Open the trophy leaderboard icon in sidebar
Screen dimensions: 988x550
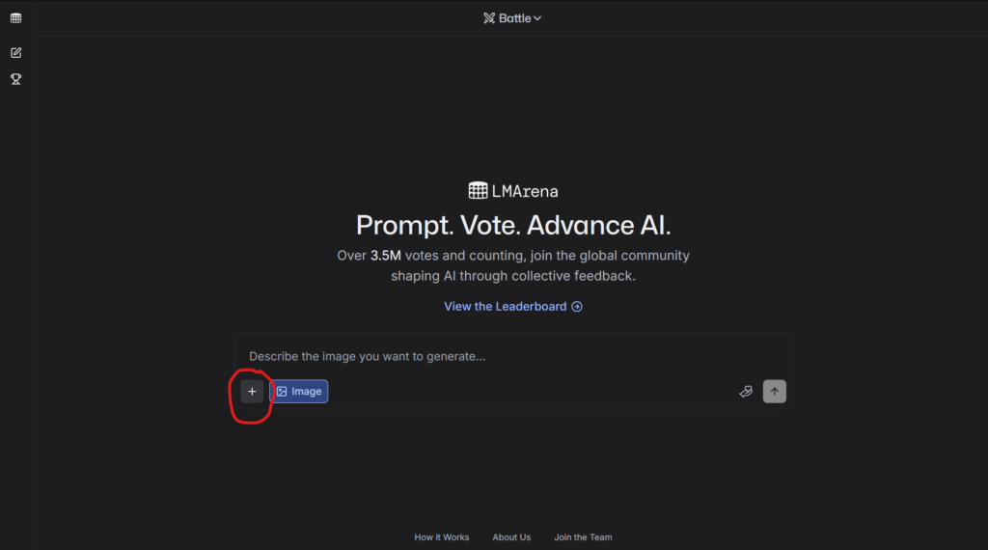point(16,79)
